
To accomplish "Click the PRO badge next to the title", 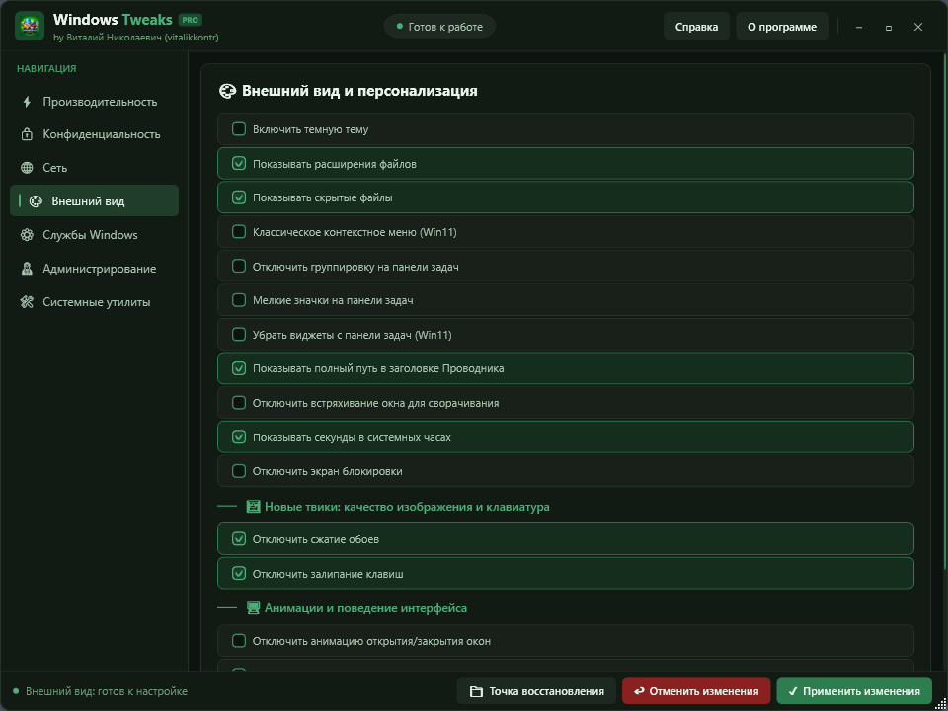I will pos(191,20).
